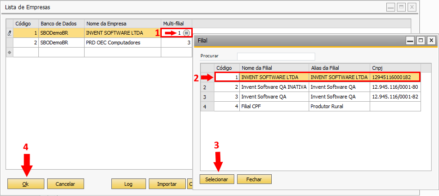Click Cancelar in Lista de Empresas
The width and height of the screenshot is (439, 196).
coord(65,184)
